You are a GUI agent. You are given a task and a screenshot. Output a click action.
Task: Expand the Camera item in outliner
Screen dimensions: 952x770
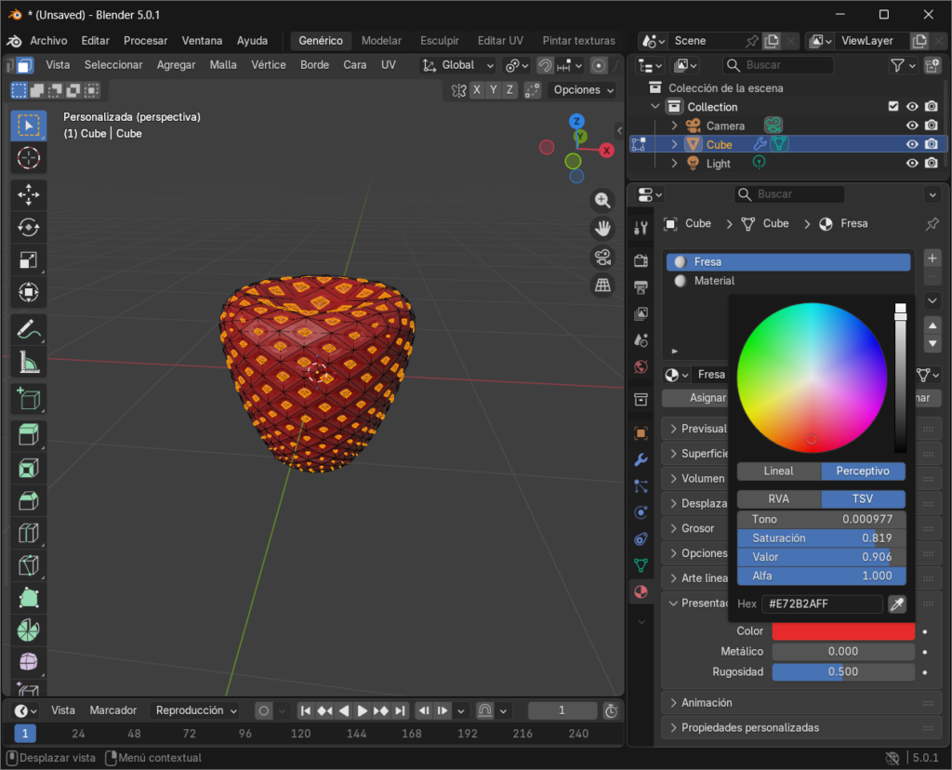click(675, 126)
